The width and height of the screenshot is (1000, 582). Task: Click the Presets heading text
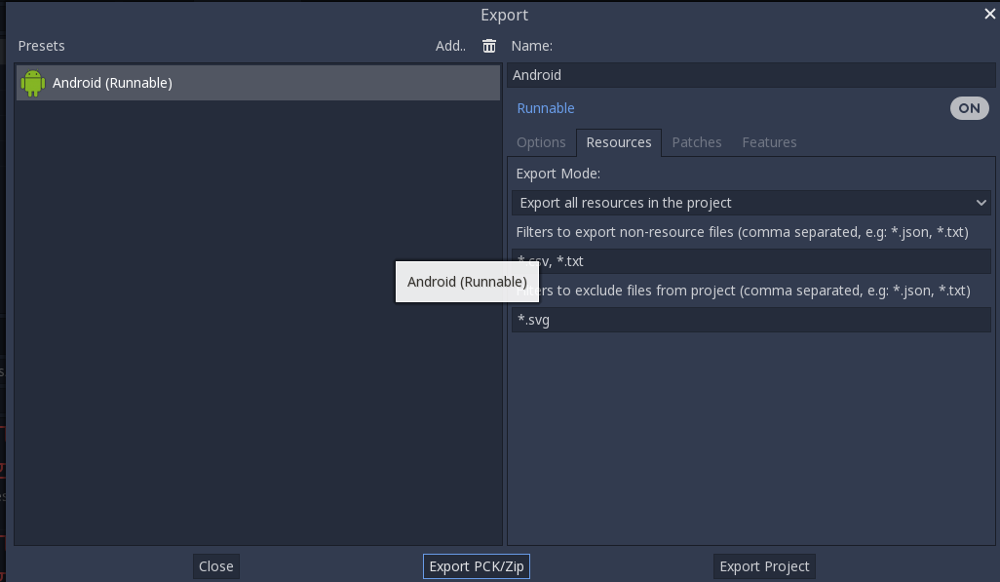tap(42, 46)
